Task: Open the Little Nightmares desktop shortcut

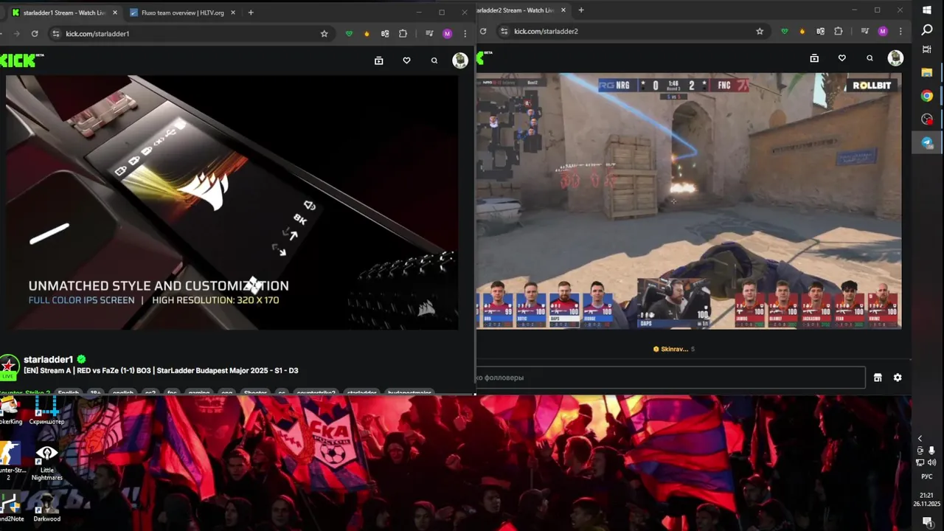Action: (x=46, y=463)
